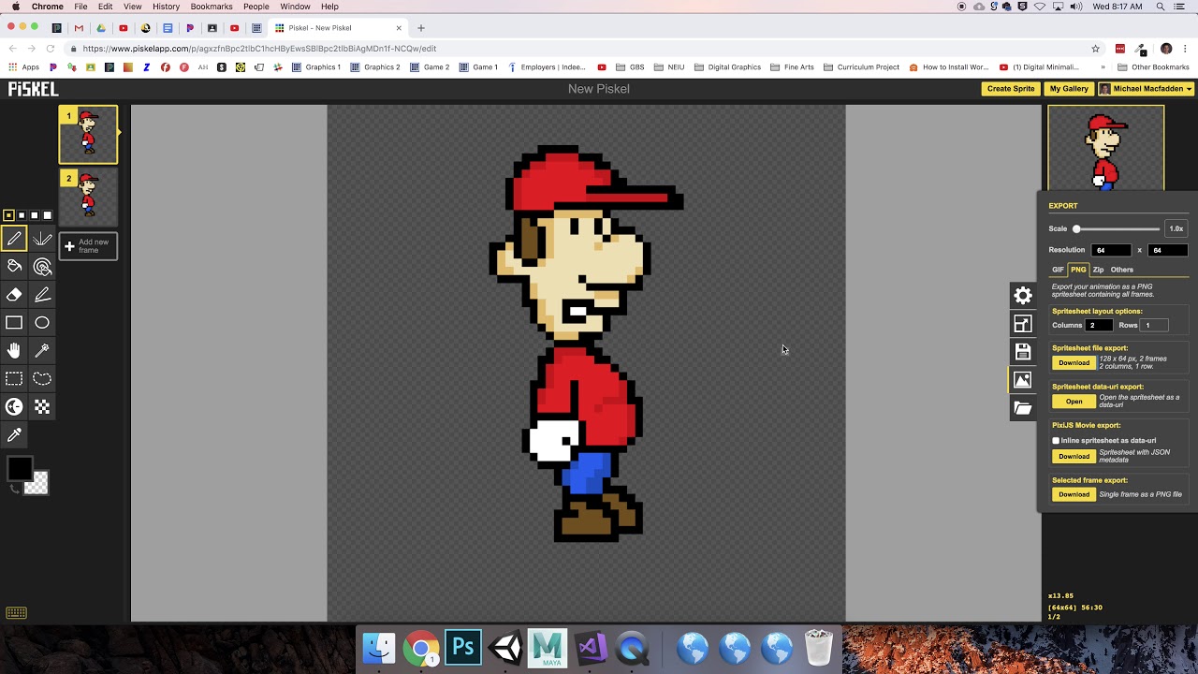The width and height of the screenshot is (1198, 674).
Task: Click the sprite title New Piskel
Action: 599,89
